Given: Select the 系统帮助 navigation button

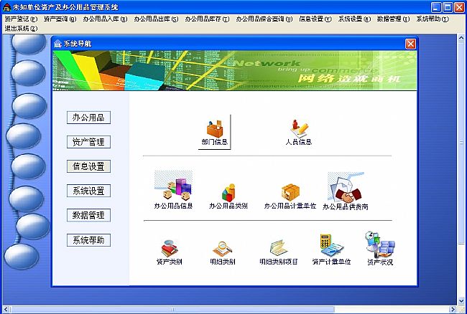Looking at the screenshot, I should pos(88,240).
